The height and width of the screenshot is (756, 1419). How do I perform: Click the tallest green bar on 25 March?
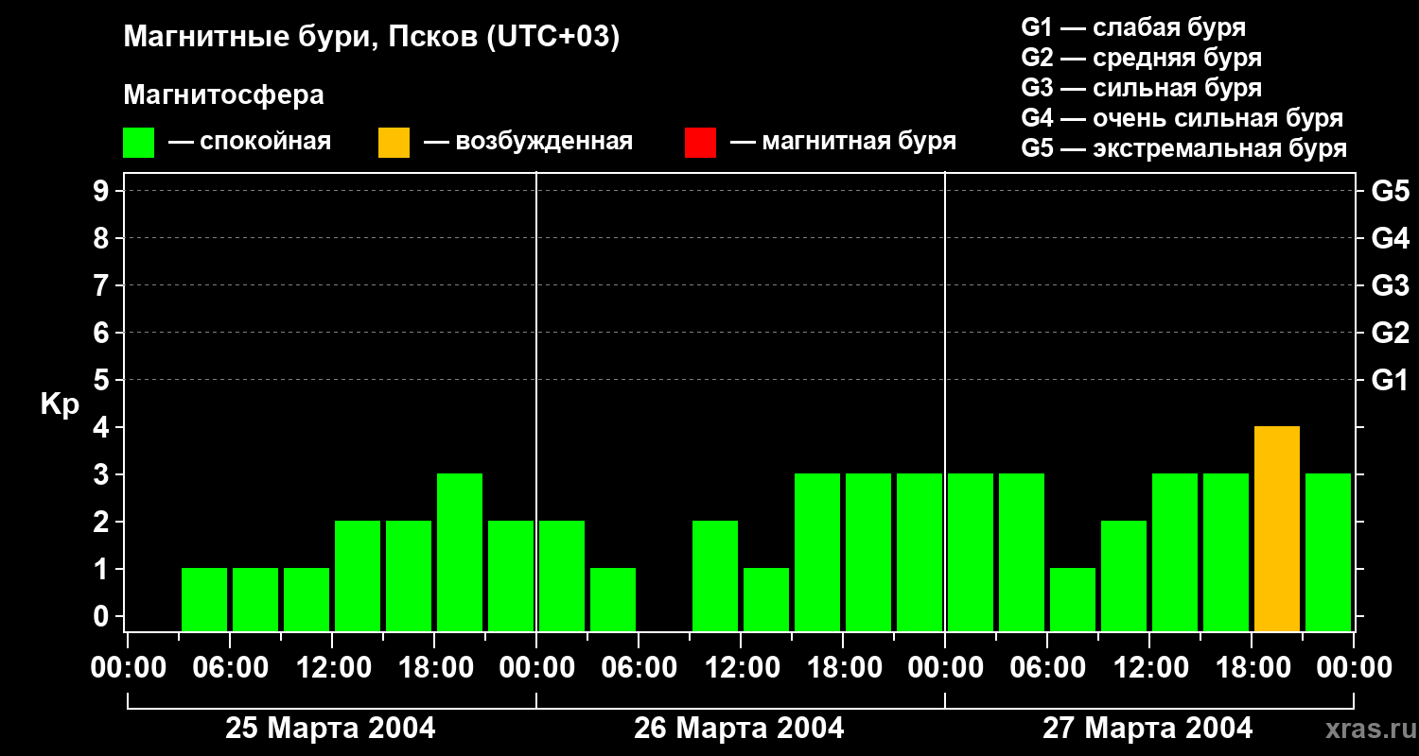460,552
